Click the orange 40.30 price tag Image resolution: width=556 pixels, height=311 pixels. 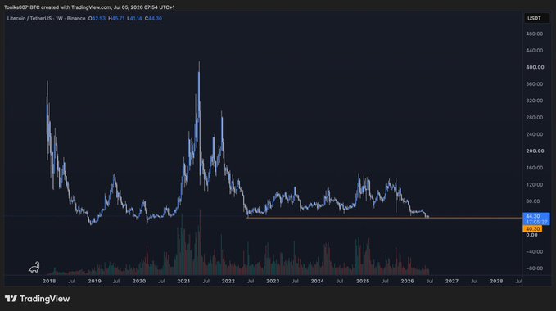[x=532, y=229]
